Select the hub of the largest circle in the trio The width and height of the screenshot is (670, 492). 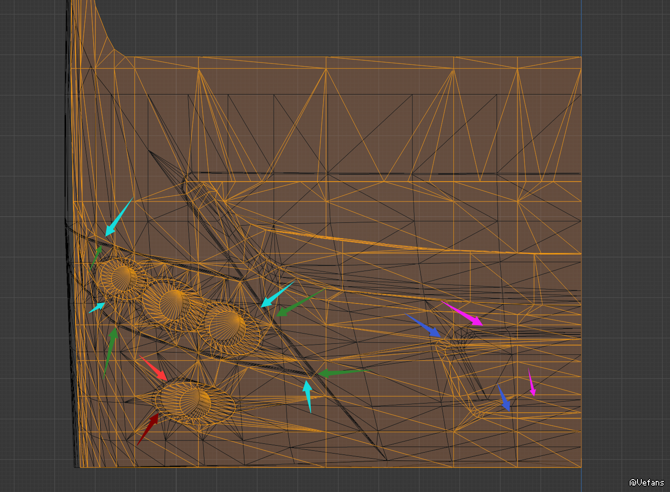228,328
